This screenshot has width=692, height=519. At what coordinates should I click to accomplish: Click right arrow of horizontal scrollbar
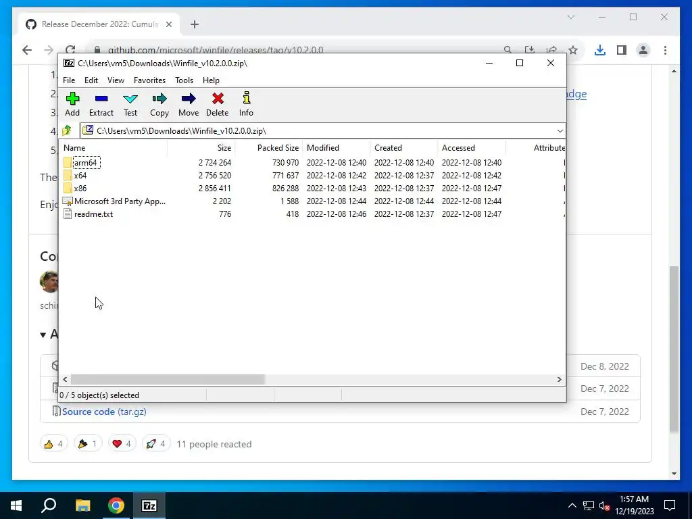(x=559, y=380)
